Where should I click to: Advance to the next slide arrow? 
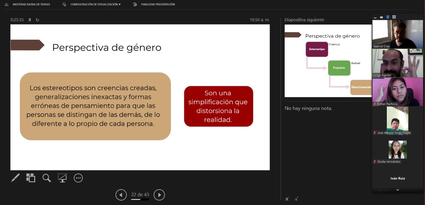coord(159,195)
